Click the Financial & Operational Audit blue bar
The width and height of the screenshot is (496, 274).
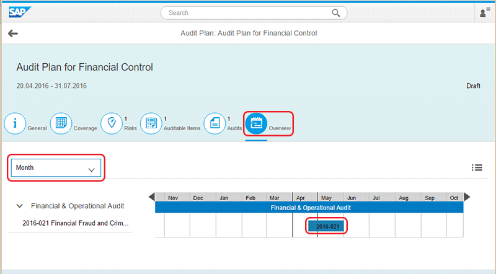coord(309,208)
